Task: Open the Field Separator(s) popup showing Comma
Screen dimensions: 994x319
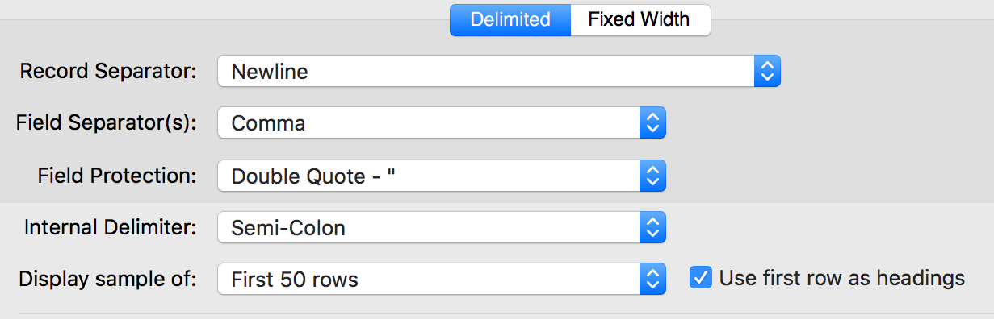Action: 442,123
